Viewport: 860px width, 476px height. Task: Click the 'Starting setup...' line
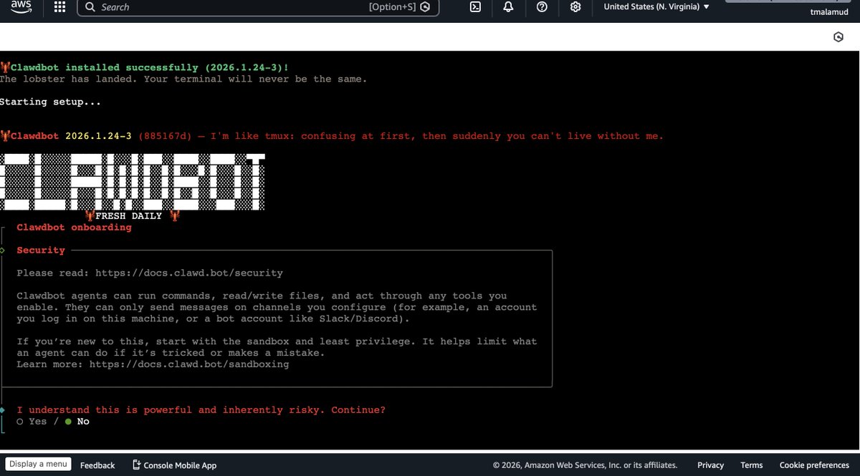50,102
